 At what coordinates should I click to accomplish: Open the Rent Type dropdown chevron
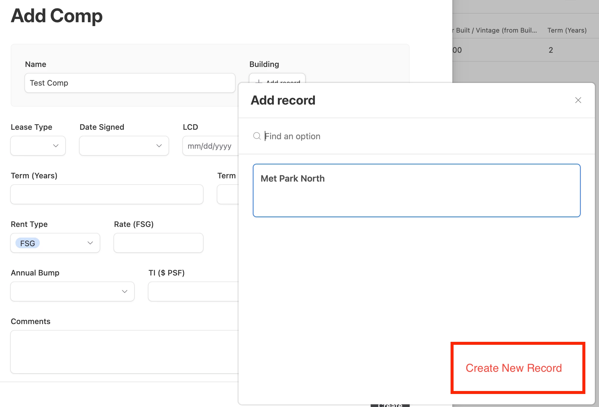pos(90,243)
